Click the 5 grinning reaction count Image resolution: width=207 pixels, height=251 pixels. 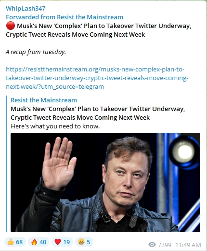point(88,242)
